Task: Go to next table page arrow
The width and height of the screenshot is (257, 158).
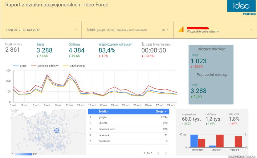Action: (x=166, y=153)
